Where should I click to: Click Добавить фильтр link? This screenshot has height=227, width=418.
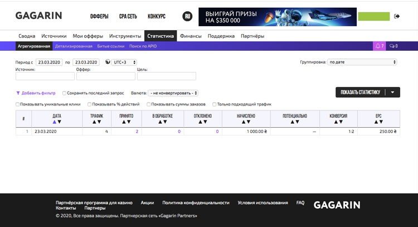pos(38,93)
